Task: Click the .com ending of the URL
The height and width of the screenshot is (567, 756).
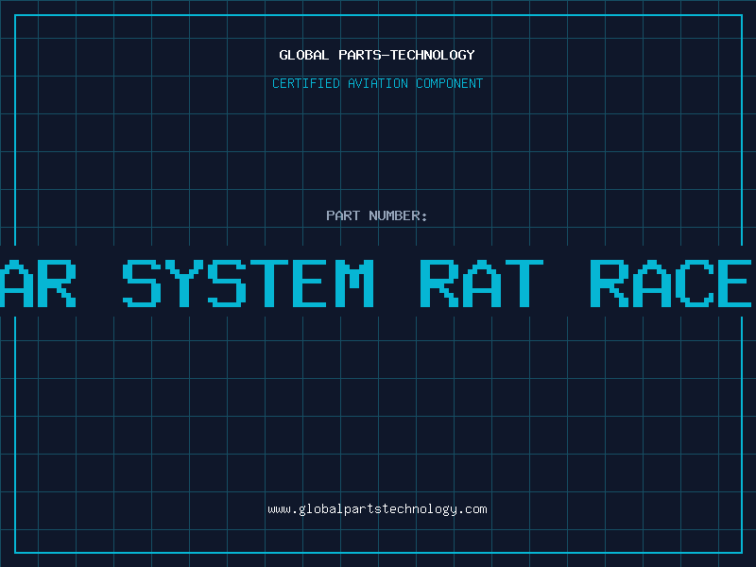Action: tap(472, 509)
